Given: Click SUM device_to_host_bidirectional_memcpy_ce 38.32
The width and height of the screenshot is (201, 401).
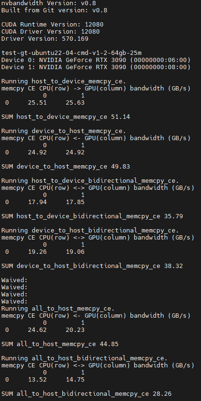Looking at the screenshot, I should tap(92, 266).
